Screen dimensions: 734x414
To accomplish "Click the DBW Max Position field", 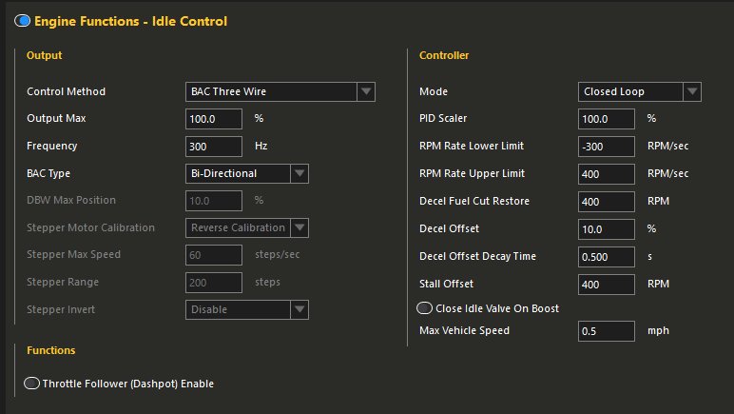I will pos(214,201).
